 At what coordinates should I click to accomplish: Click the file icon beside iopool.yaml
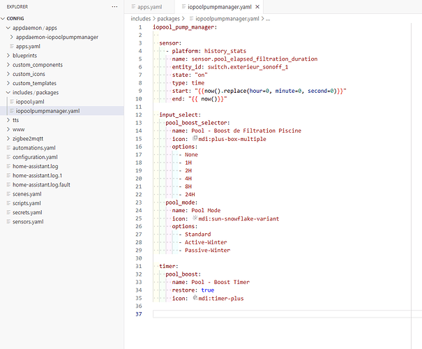(x=12, y=101)
